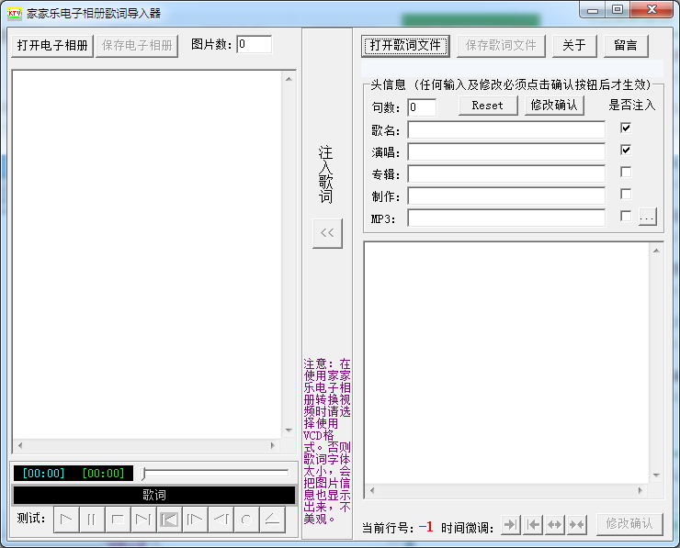Click the empty album picture list area
The width and height of the screenshot is (680, 548).
click(x=147, y=254)
